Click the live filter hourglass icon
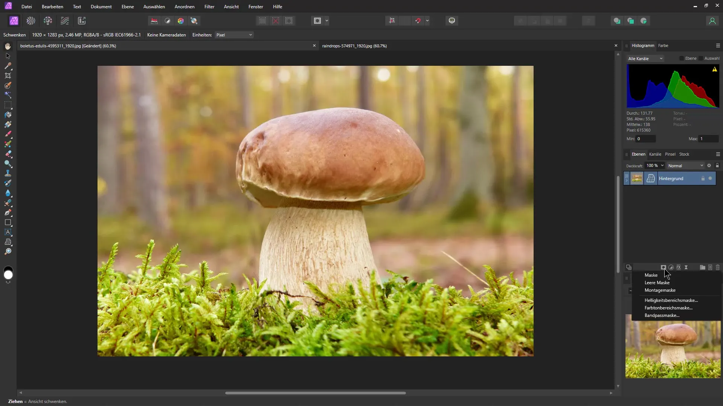Screen dimensions: 723x406 point(686,267)
